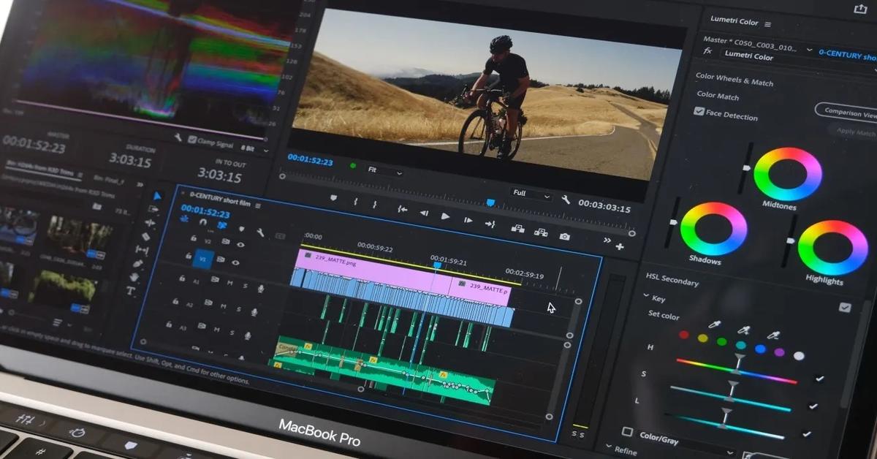
Task: Toggle timeline Snap magnet icon
Action: coord(202,222)
